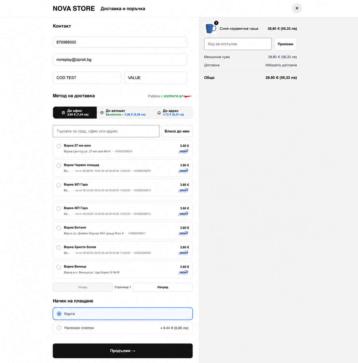Screen dimensions: 358x363
Task: Focus the Код за отстъпка field
Action: pos(238,44)
